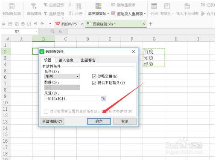Image resolution: width=216 pixels, height=161 pixels.
Task: Click the 全部清除 button
Action: (x=52, y=121)
